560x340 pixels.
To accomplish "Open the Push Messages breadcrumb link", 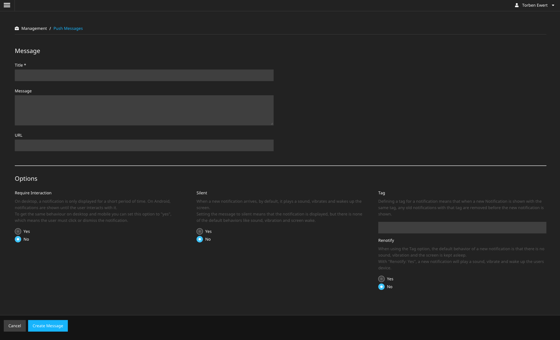I will point(68,28).
